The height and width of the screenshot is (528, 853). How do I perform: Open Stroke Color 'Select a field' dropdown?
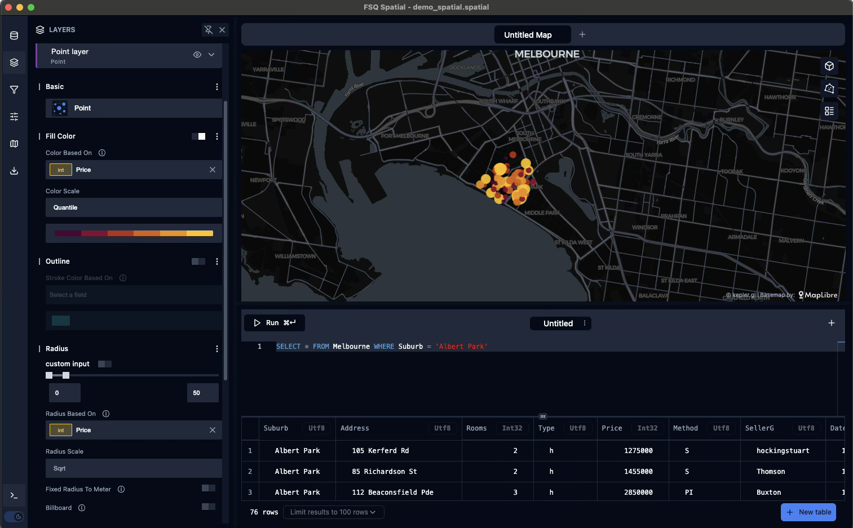click(134, 295)
